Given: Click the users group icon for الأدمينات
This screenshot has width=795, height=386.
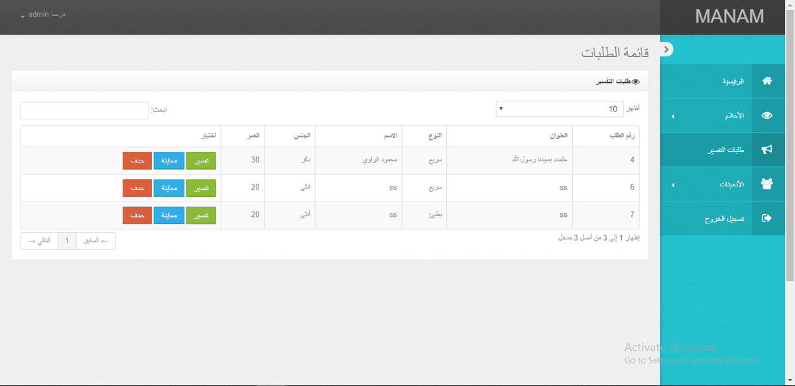Looking at the screenshot, I should click(766, 184).
